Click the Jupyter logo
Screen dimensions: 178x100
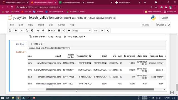coord(17,18)
